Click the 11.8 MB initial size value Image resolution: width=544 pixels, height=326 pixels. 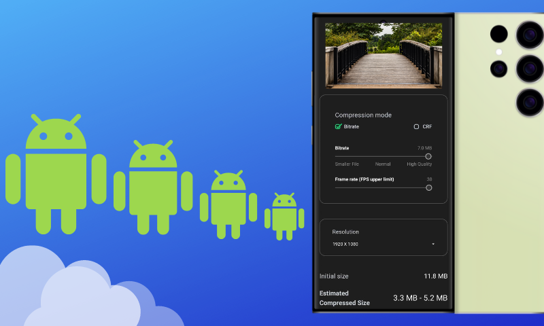pos(436,276)
